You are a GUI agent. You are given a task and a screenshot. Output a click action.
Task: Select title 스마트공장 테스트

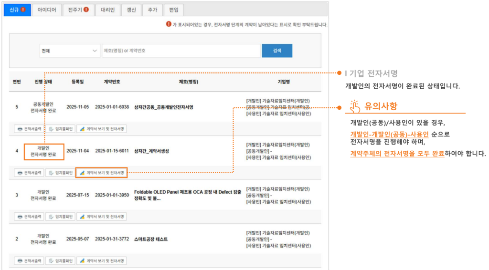(x=151, y=239)
